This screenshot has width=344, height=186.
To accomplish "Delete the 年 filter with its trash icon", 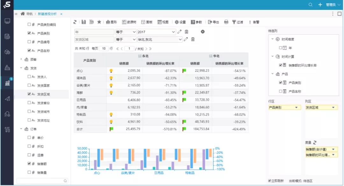I will (x=186, y=32).
